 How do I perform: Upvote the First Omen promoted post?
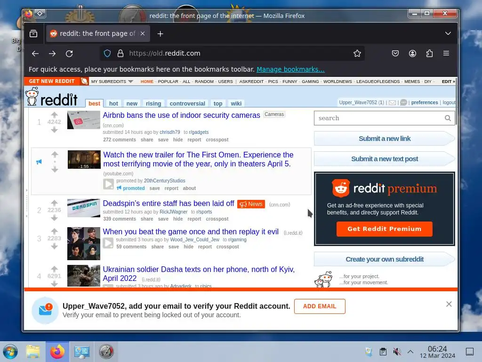[55, 154]
